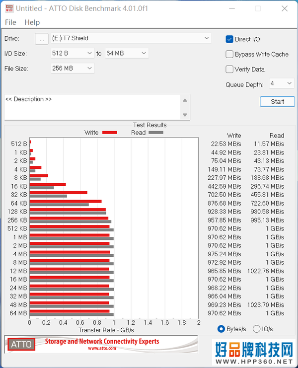Click the red Write legend swatch

point(110,133)
